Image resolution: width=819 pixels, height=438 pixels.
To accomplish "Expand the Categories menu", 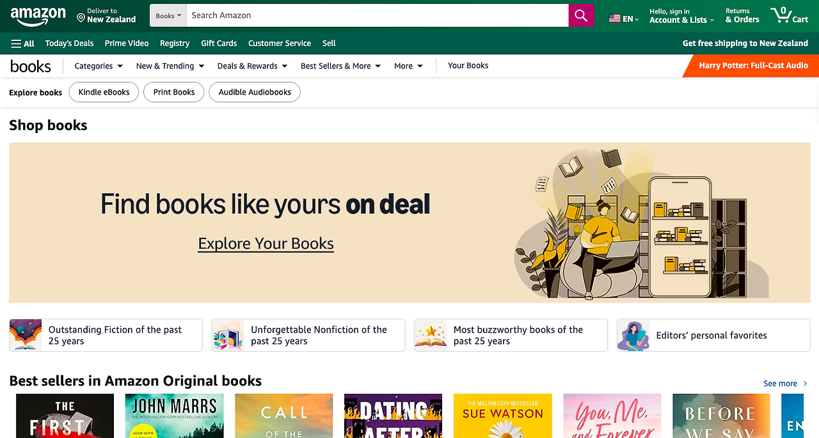I will (x=99, y=66).
